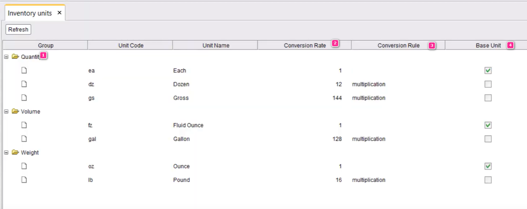Switch to the Inventory units tab
Image resolution: width=527 pixels, height=209 pixels.
tap(30, 13)
